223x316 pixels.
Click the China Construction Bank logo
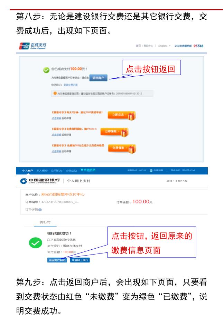coord(40,181)
